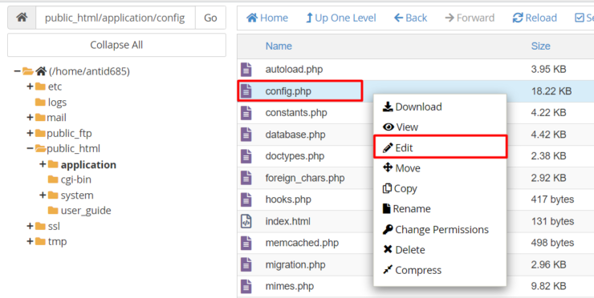The width and height of the screenshot is (594, 298).
Task: Select the user_guide folder in tree
Action: coord(86,210)
